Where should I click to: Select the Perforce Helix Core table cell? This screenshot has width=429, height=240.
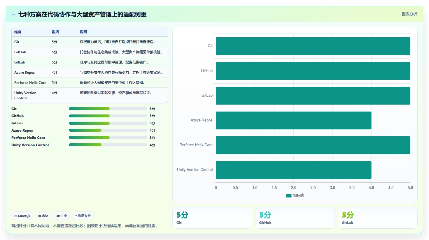click(x=30, y=83)
